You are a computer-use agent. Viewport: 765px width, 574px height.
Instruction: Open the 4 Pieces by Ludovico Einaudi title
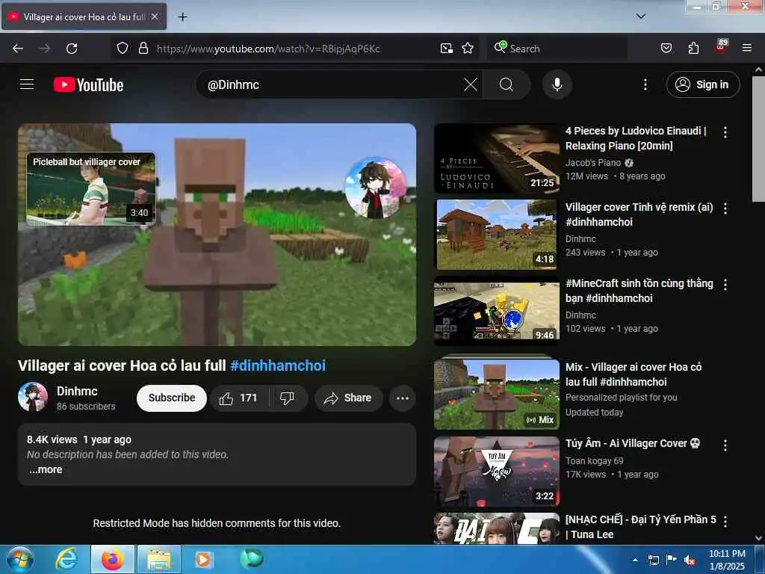(x=636, y=138)
